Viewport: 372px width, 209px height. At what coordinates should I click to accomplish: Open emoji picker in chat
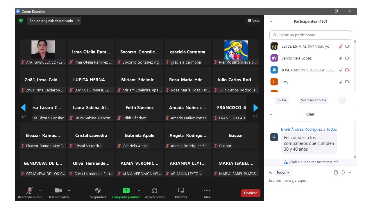pyautogui.click(x=343, y=172)
